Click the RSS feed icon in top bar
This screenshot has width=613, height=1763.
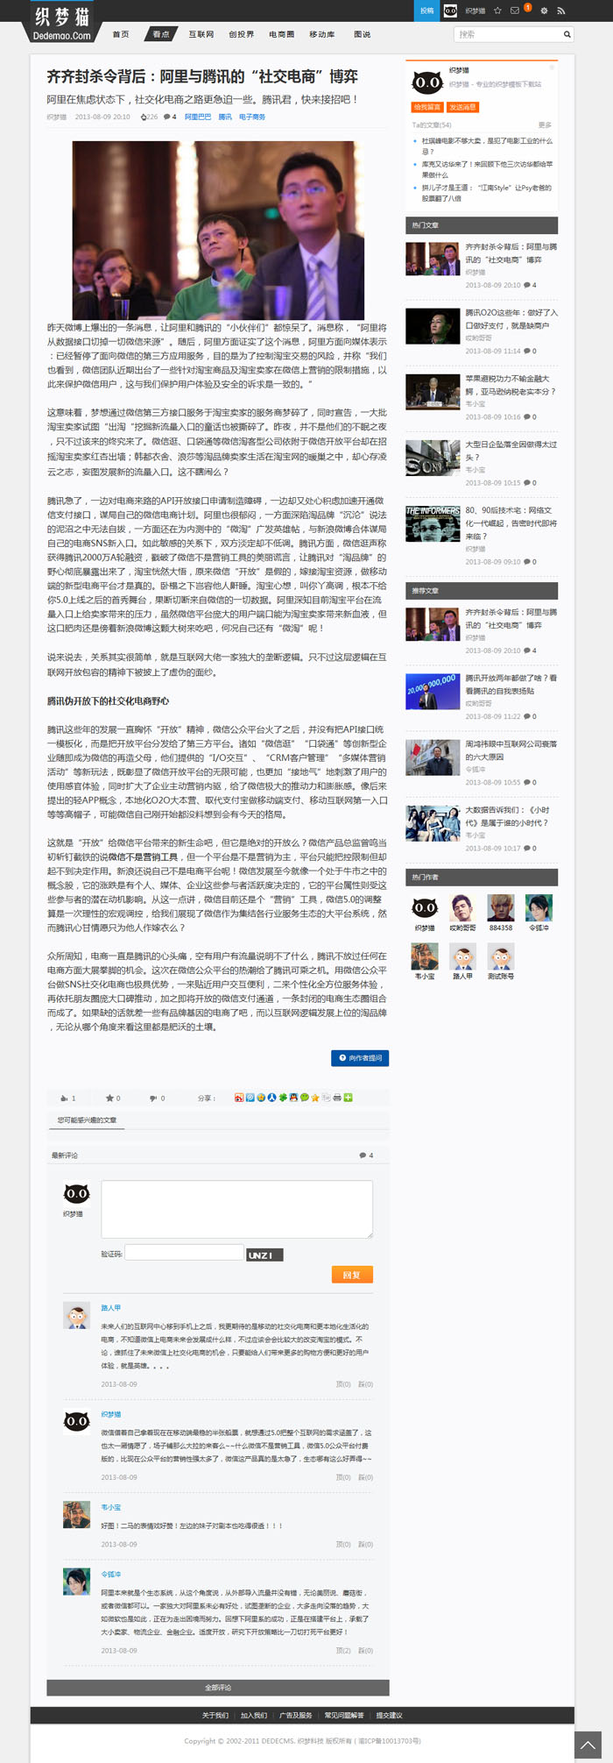pyautogui.click(x=560, y=11)
